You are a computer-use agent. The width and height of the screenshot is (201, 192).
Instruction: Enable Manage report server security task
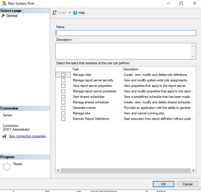click(x=63, y=81)
